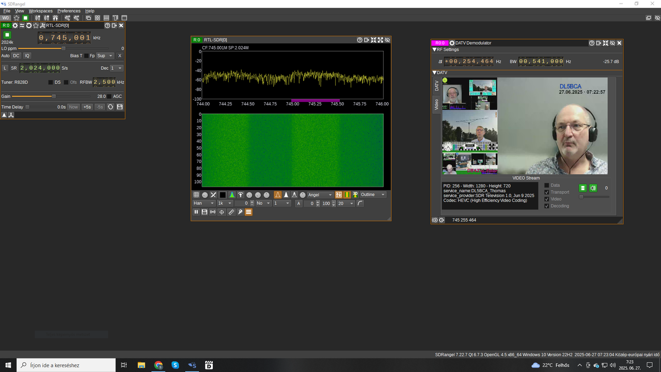
Task: Click the spectrum markers crosshair icon
Action: pos(222,212)
